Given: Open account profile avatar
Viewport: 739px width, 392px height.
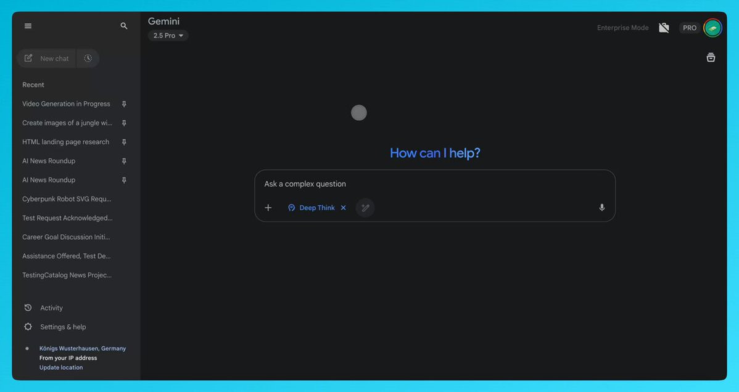Looking at the screenshot, I should (x=712, y=28).
